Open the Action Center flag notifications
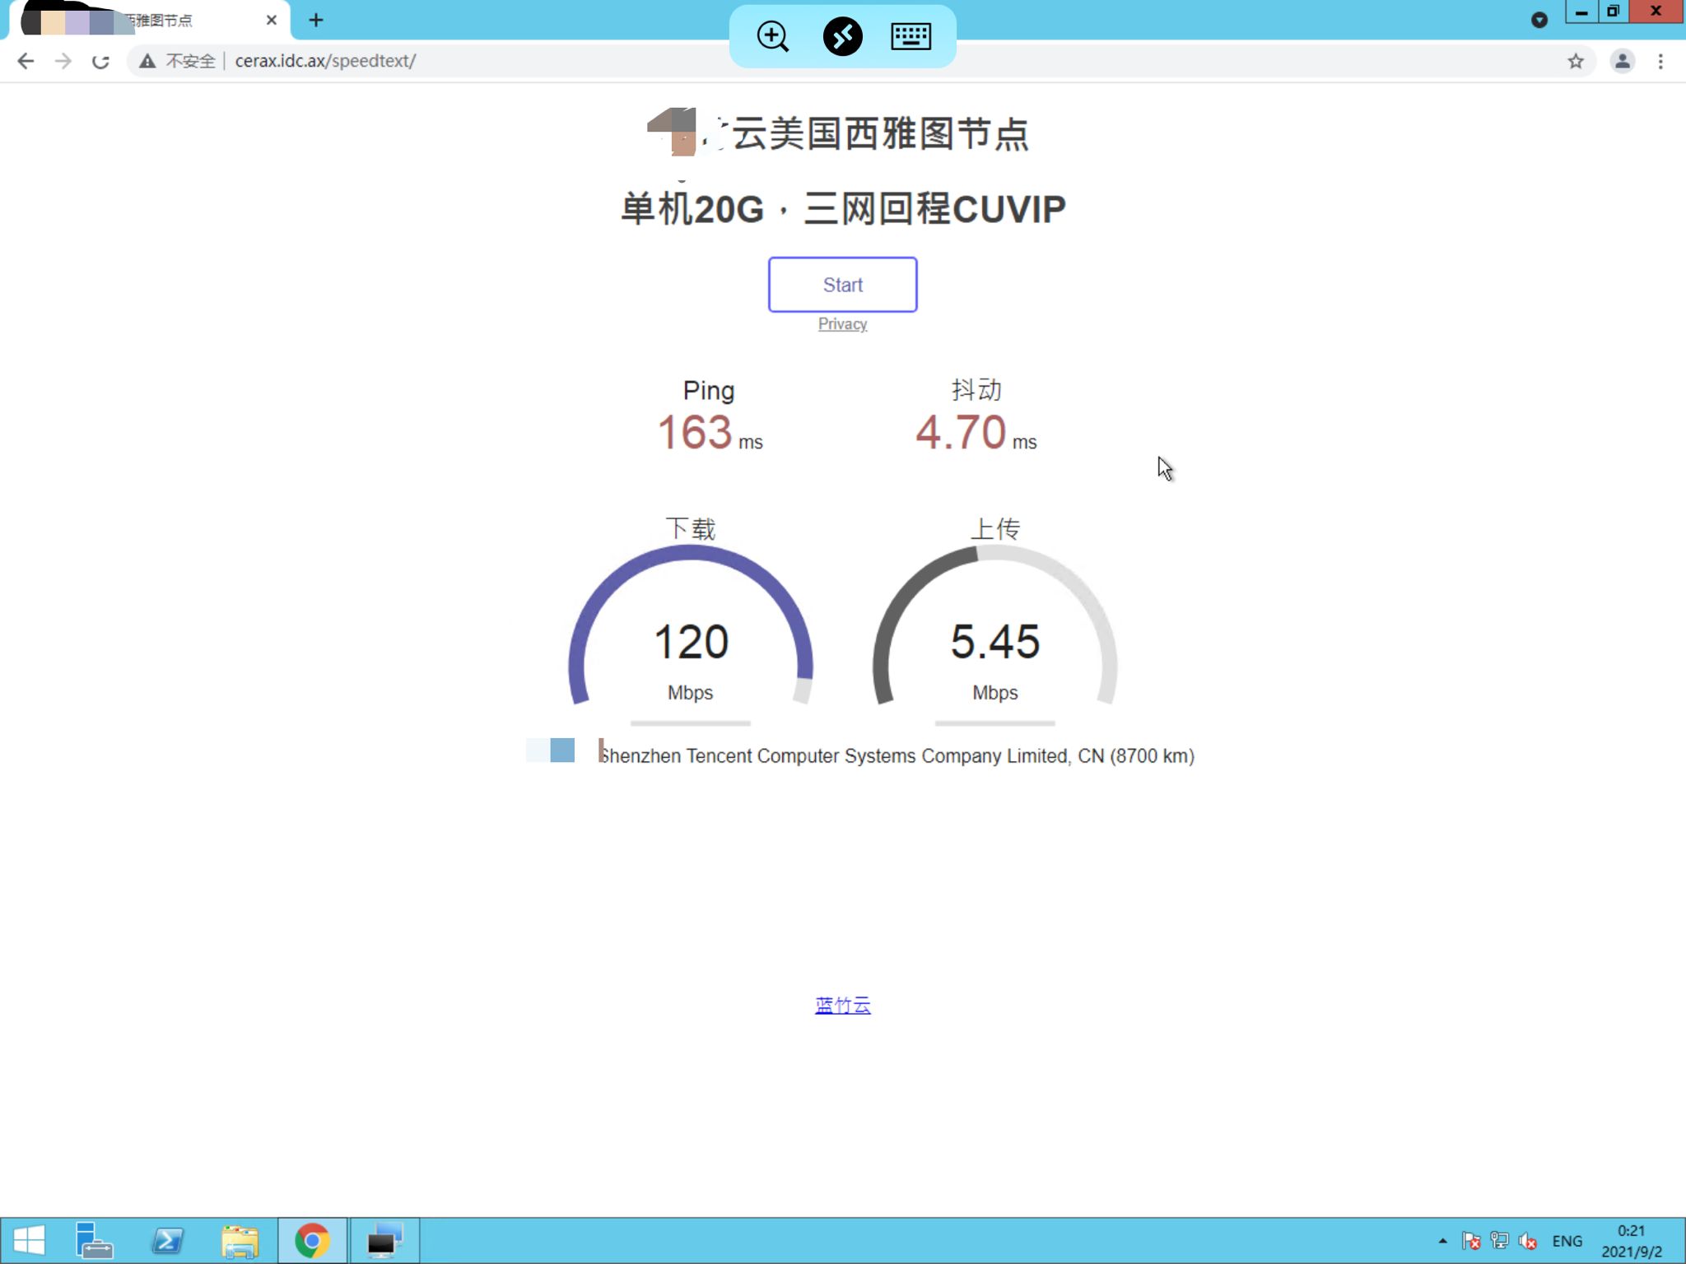Image resolution: width=1686 pixels, height=1264 pixels. 1470,1239
